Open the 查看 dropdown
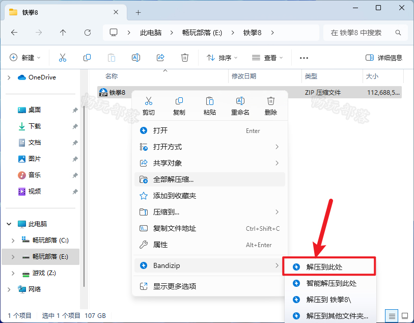The height and width of the screenshot is (323, 414). 267,58
